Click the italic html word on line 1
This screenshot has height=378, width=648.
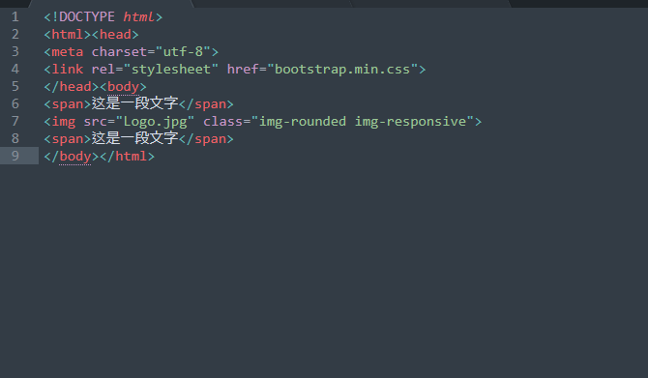click(139, 17)
